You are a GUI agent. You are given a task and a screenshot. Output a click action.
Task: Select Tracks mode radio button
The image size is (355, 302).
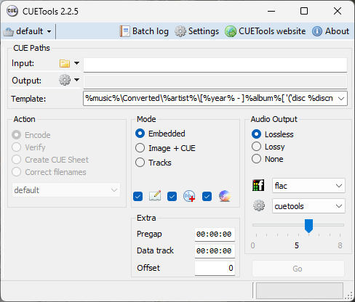[153, 163]
